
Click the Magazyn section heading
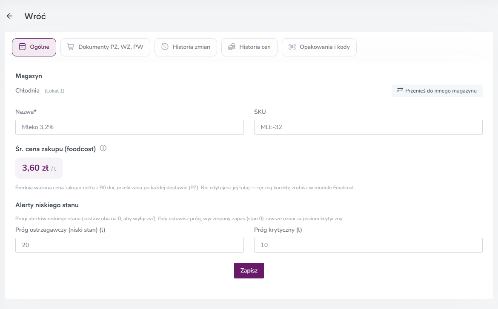point(29,76)
